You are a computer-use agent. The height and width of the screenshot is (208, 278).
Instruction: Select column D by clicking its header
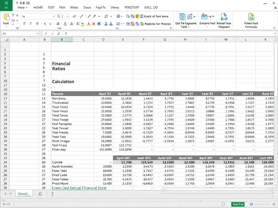click(x=103, y=39)
